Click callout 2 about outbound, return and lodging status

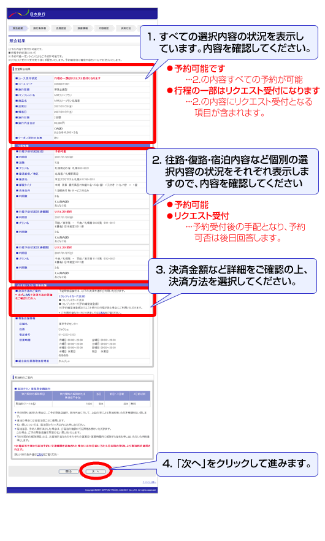point(232,172)
